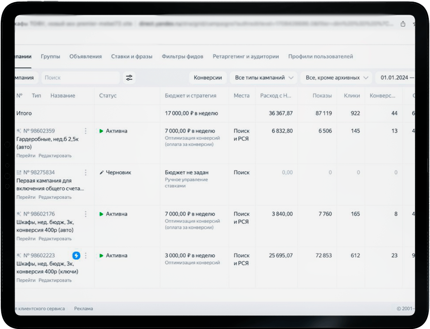Sort by the Клики column header
The height and width of the screenshot is (329, 430).
(x=352, y=96)
